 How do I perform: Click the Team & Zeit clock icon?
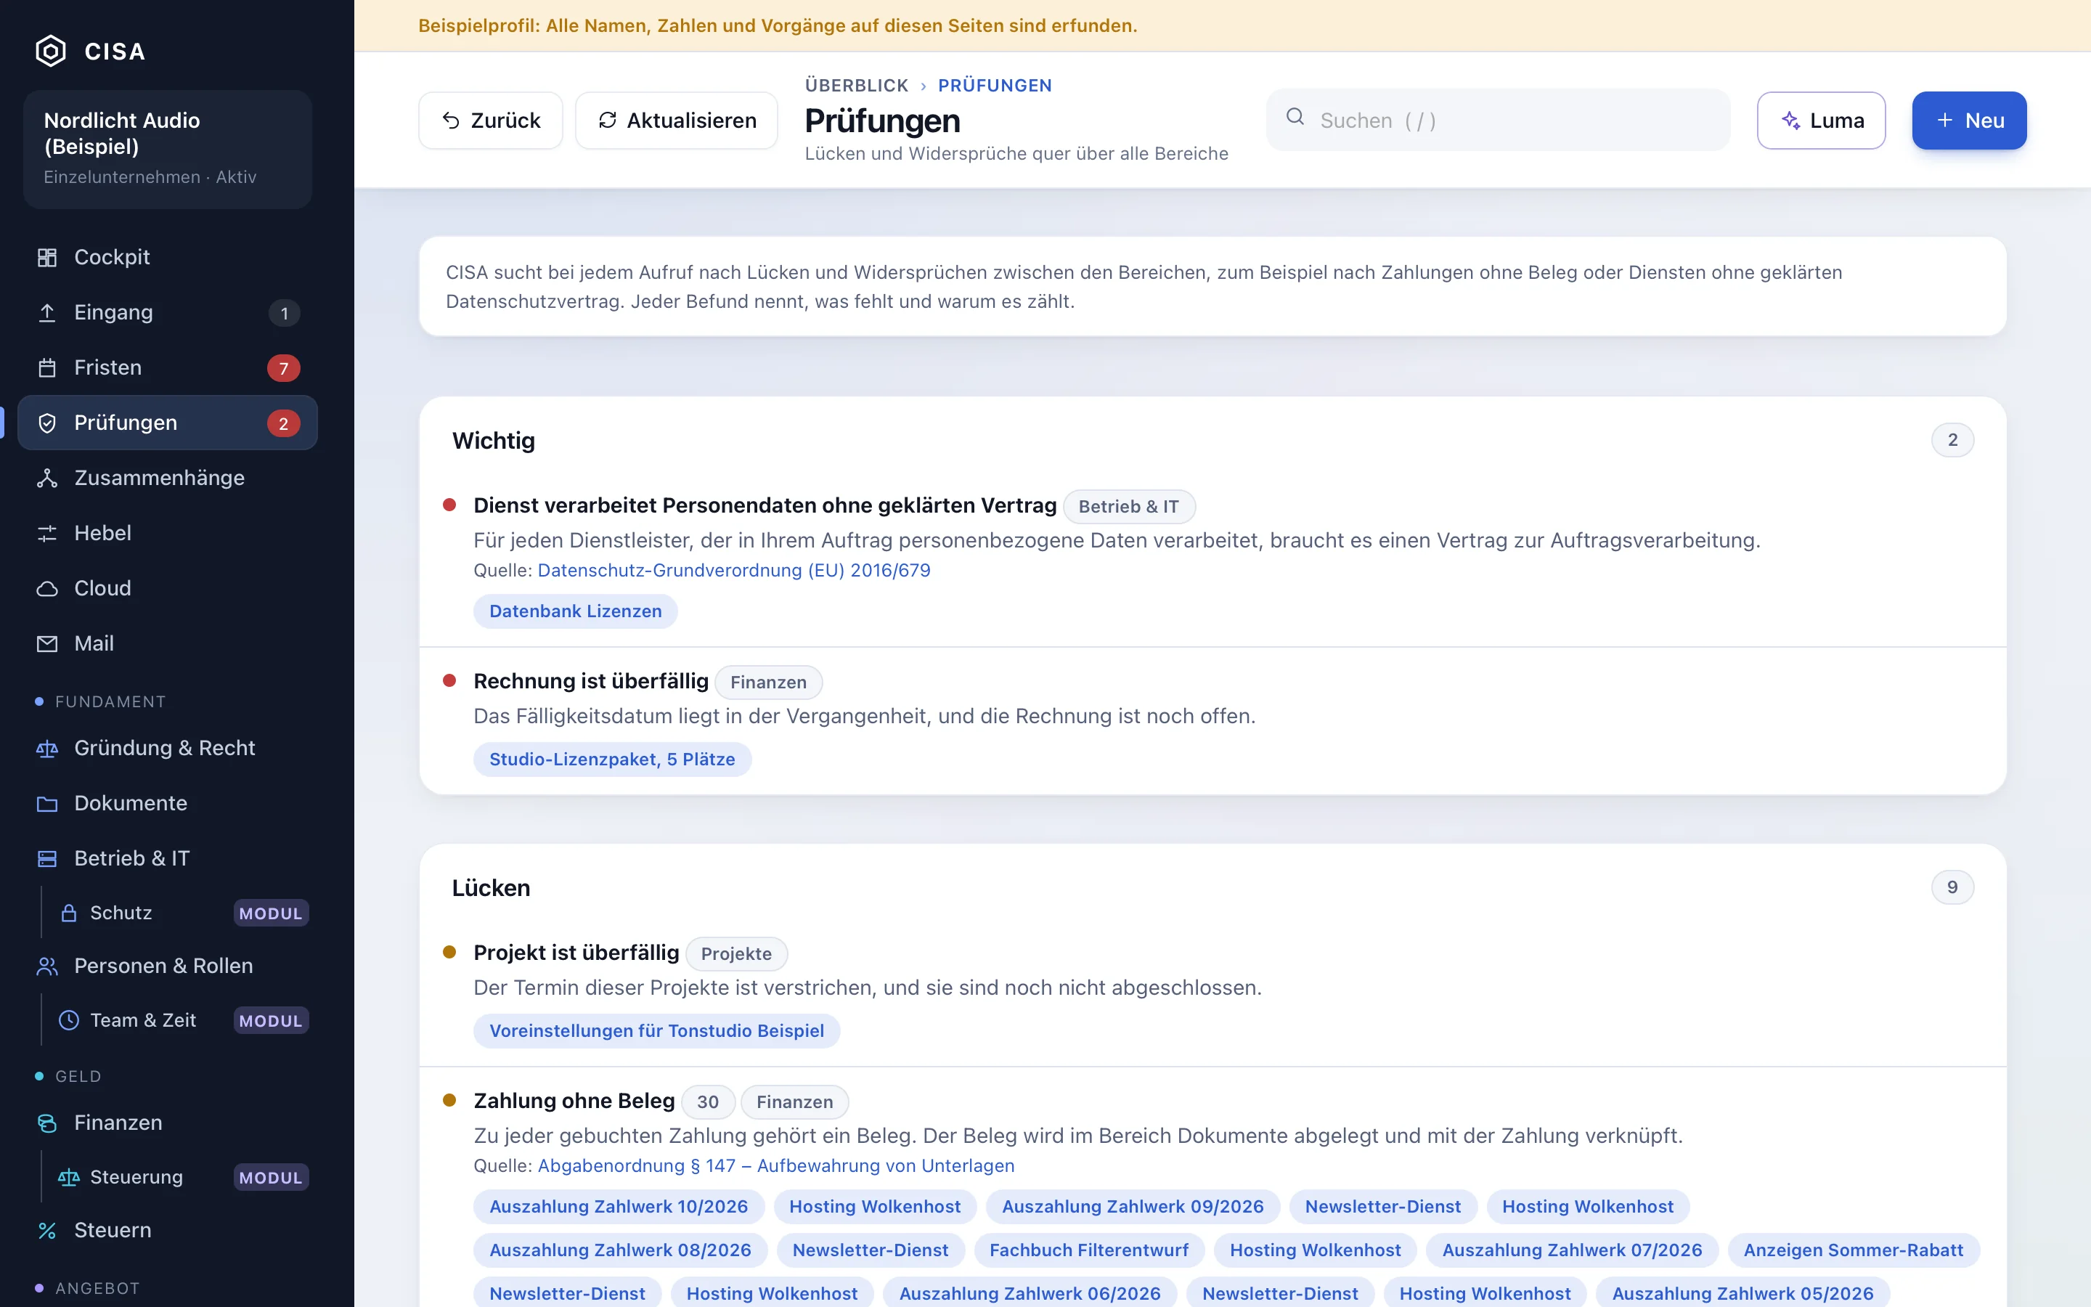69,1021
